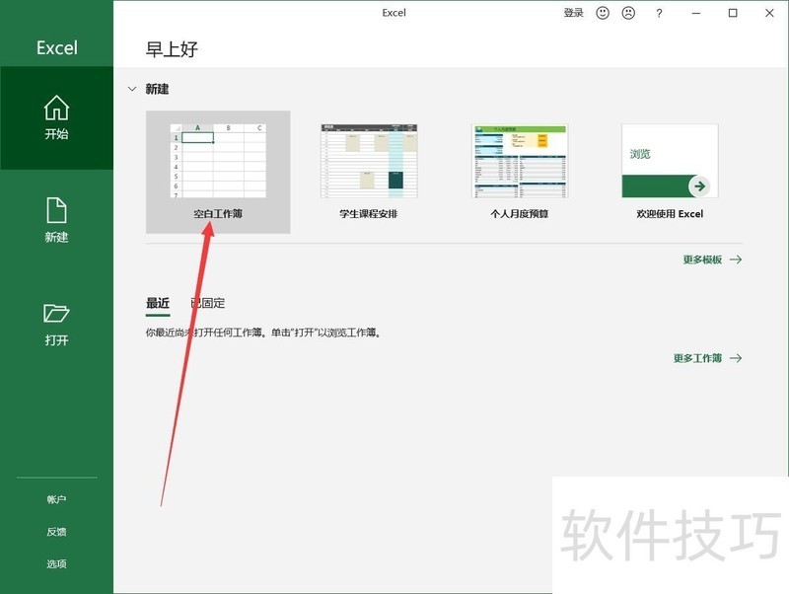Open 选项 in the sidebar
Image resolution: width=789 pixels, height=594 pixels.
pos(56,563)
